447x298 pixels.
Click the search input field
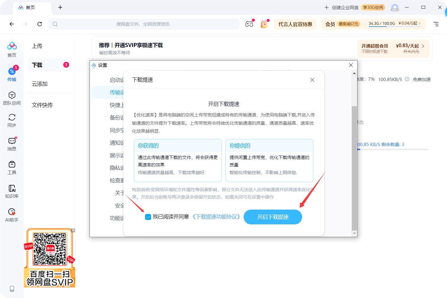pos(144,24)
